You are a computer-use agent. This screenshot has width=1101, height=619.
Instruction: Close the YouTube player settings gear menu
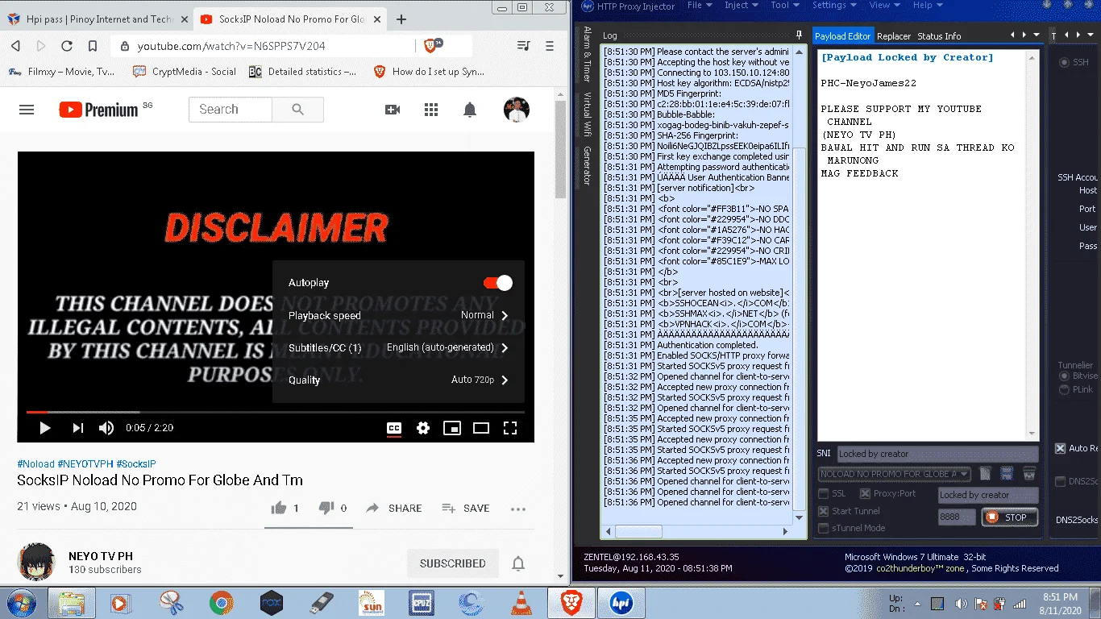tap(423, 428)
